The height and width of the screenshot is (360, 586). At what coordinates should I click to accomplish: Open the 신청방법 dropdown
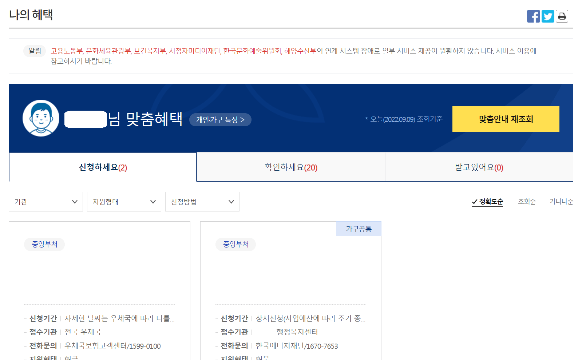pyautogui.click(x=202, y=202)
